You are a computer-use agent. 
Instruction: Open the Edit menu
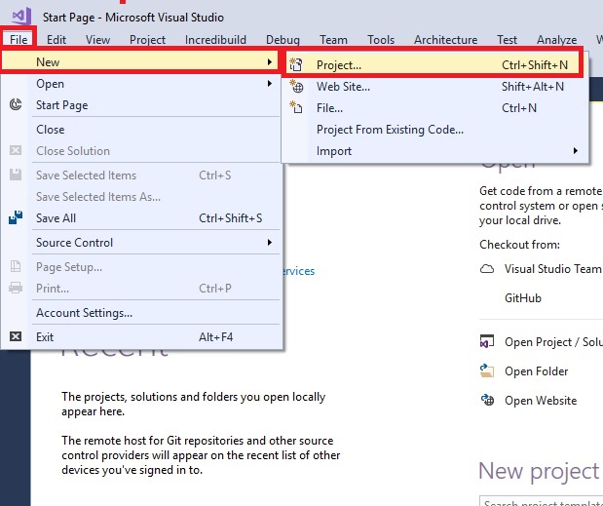point(57,39)
